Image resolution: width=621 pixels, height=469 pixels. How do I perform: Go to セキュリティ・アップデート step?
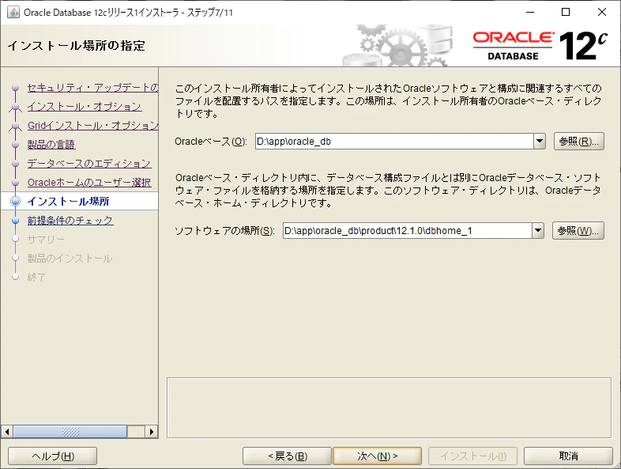[92, 87]
